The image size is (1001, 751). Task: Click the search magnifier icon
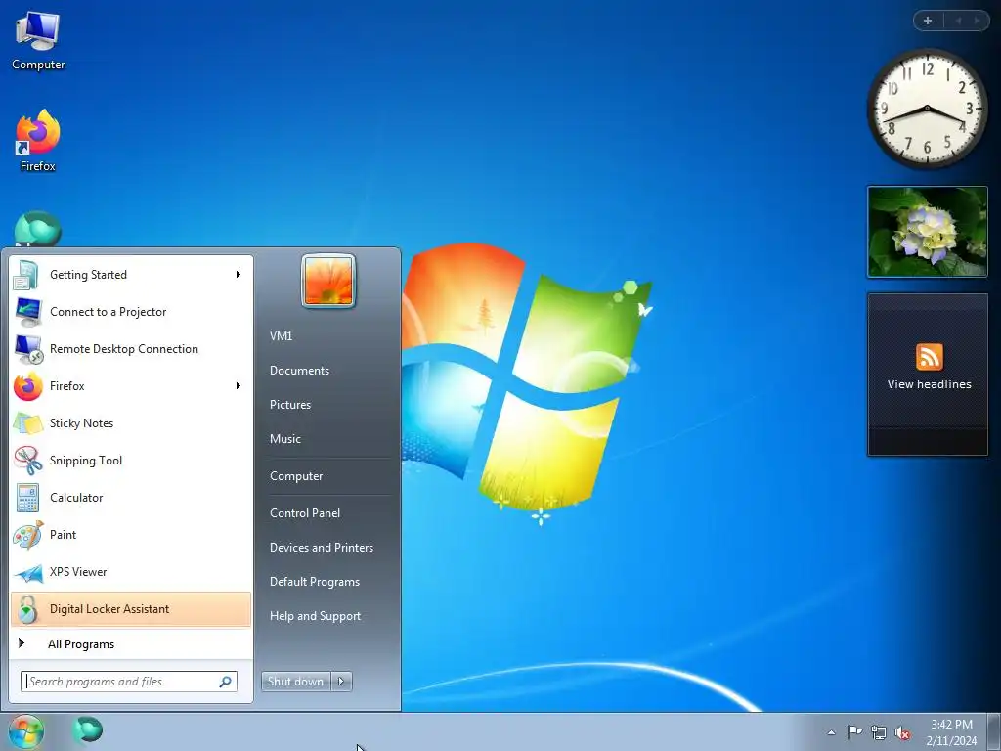pyautogui.click(x=226, y=682)
